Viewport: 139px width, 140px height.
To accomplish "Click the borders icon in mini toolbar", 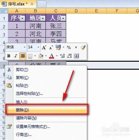I will pyautogui.click(x=30, y=56).
